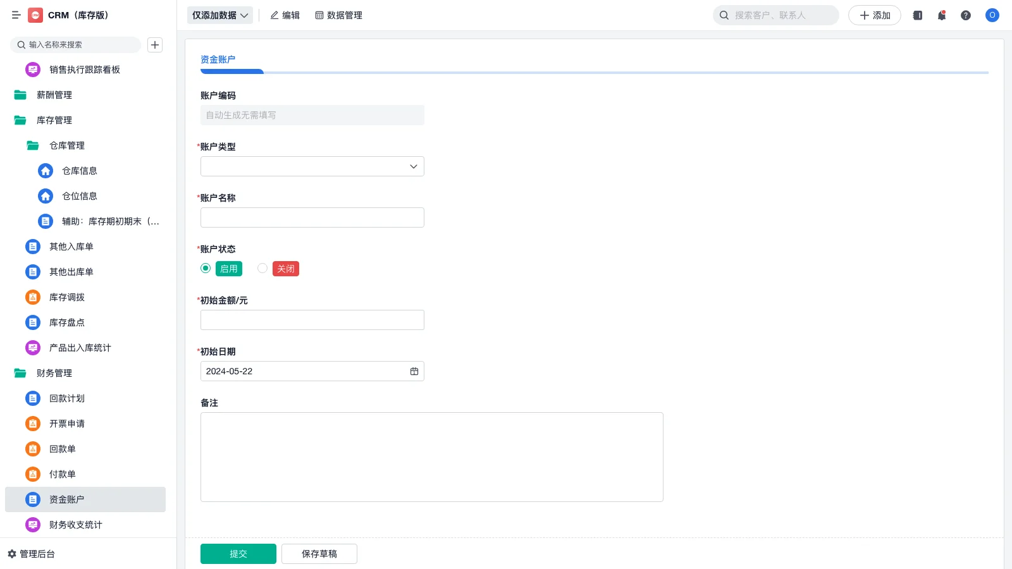Click the hamburger menu collapse icon
This screenshot has height=569, width=1012.
16,15
